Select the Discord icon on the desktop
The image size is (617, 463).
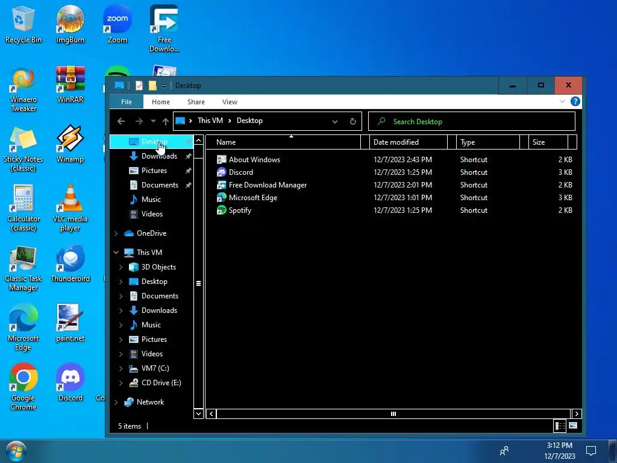[x=70, y=383]
